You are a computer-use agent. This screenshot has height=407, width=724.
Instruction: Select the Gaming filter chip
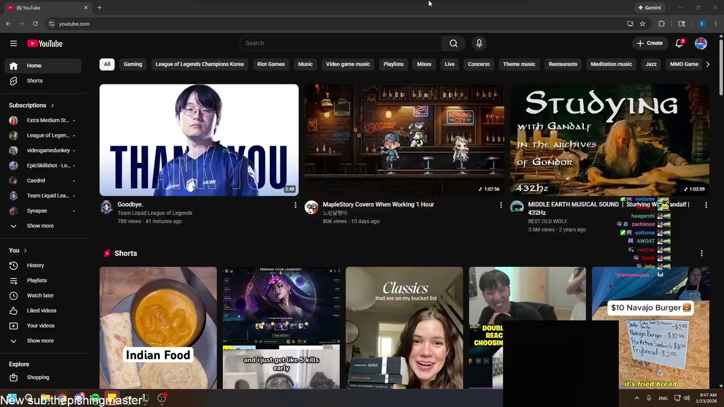coord(133,64)
